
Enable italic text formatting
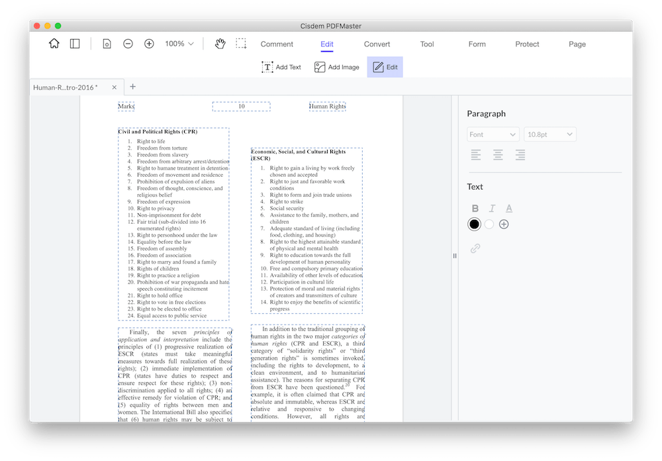(492, 207)
